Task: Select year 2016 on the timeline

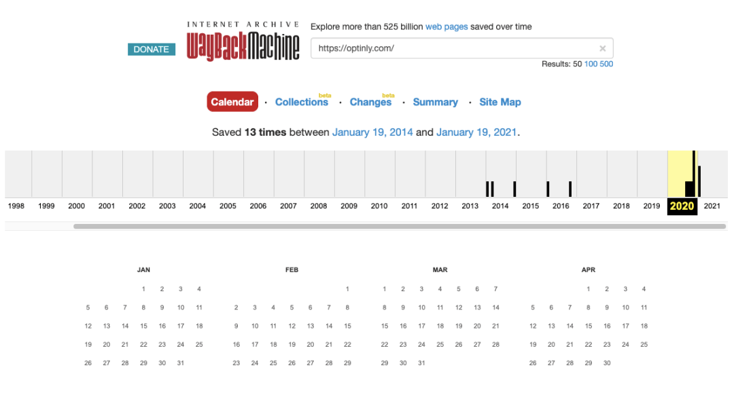Action: tap(561, 206)
